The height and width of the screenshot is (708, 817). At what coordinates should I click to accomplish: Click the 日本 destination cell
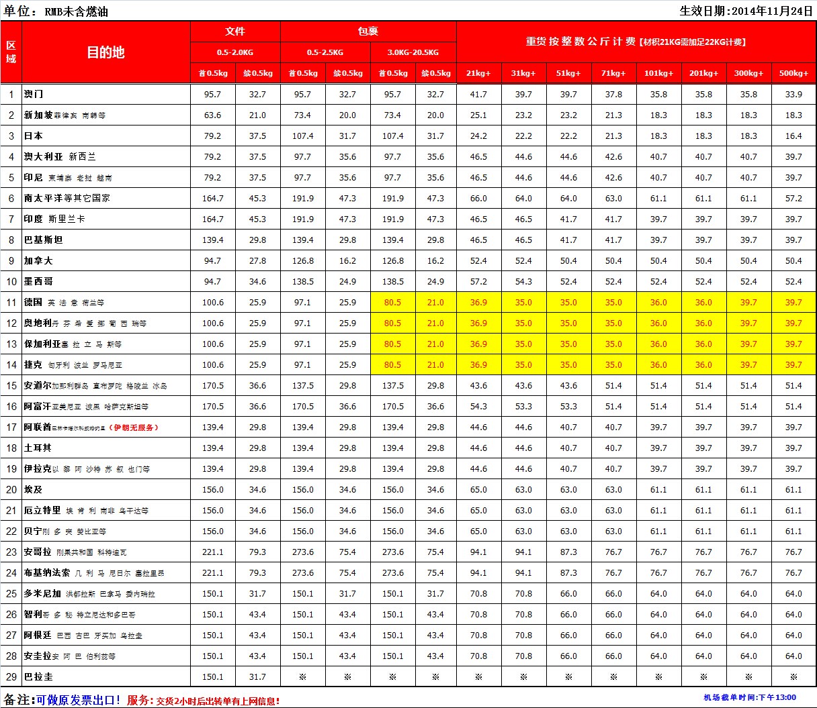pos(34,136)
